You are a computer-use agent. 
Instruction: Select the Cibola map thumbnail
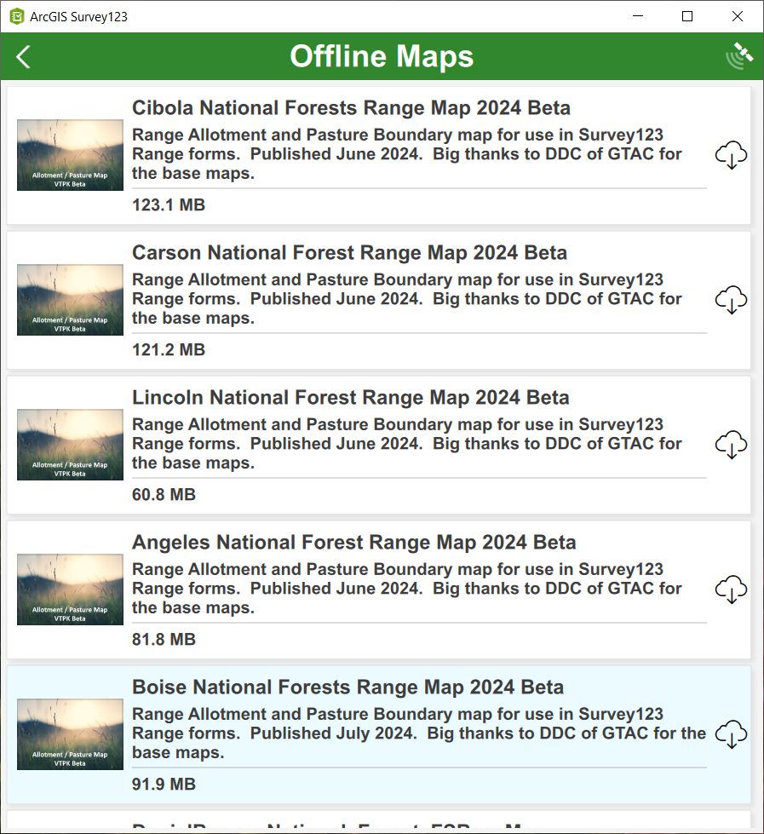[70, 155]
